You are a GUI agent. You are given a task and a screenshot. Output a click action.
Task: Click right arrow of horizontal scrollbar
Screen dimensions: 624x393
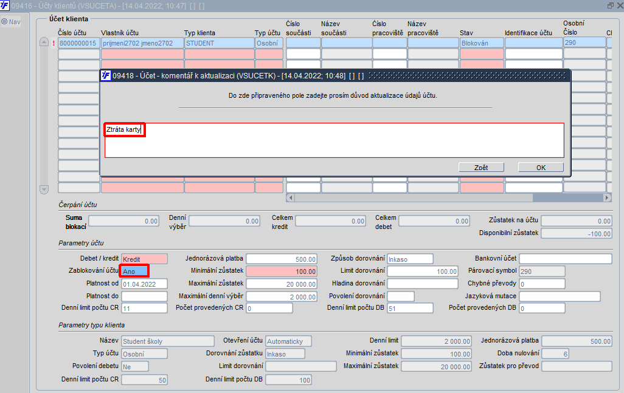(x=608, y=197)
